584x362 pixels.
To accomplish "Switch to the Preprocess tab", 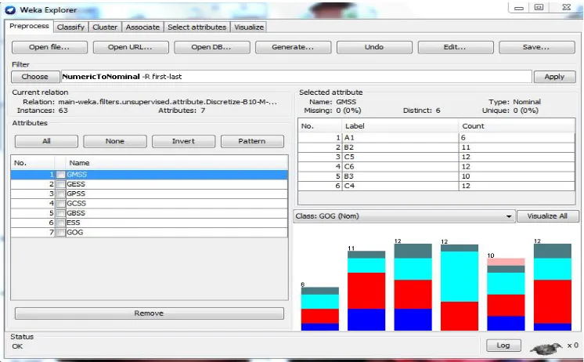I will tap(29, 26).
